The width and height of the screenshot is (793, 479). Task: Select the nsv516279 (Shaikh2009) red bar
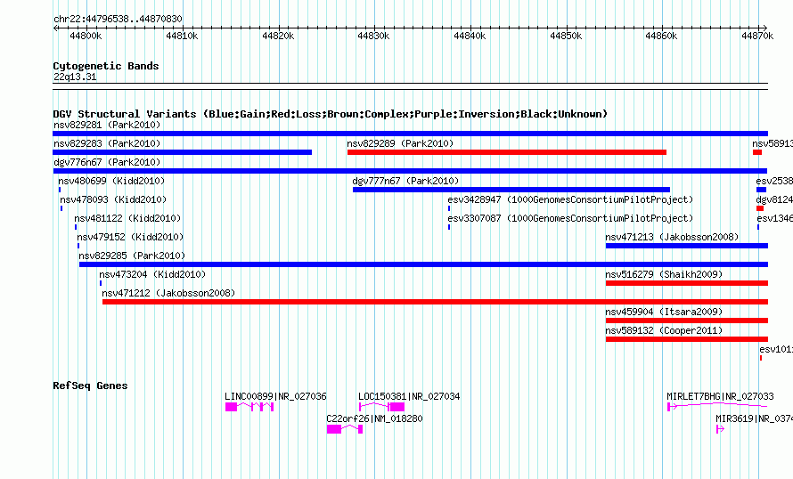pos(687,283)
